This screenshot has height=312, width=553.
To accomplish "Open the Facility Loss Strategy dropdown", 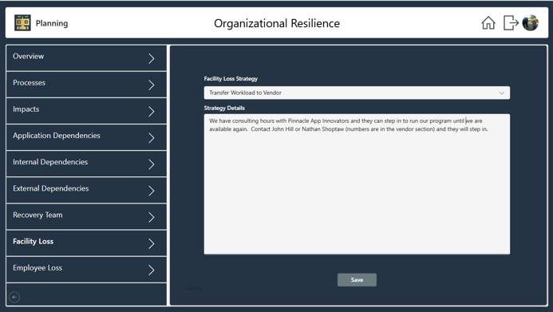I will coord(357,93).
